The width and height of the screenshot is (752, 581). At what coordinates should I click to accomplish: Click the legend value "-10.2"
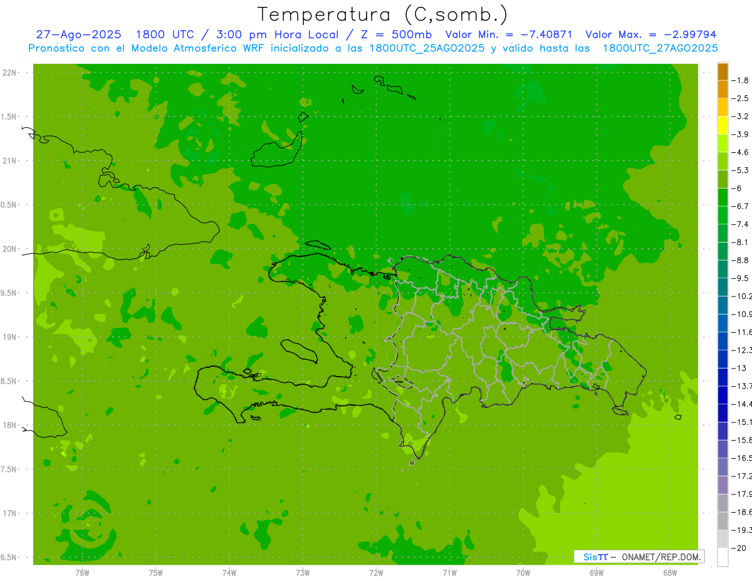point(742,296)
